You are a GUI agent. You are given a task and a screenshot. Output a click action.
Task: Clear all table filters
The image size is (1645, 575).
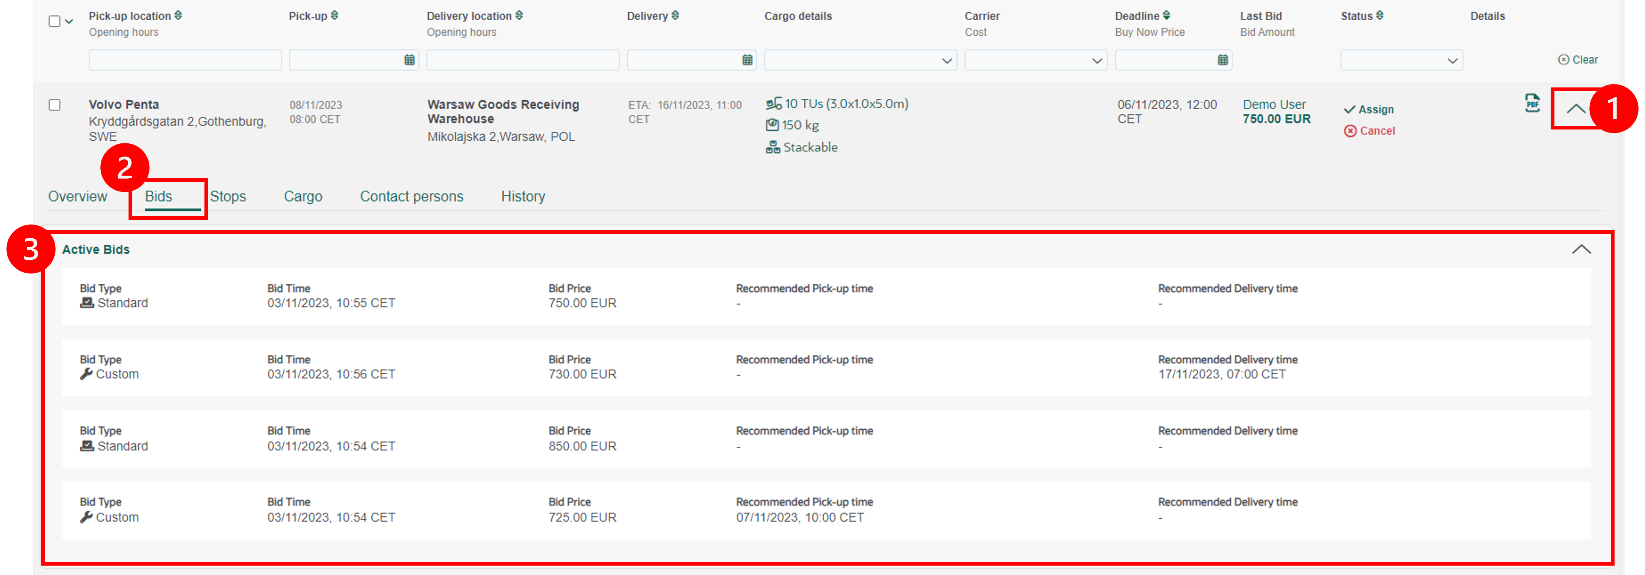click(1578, 59)
